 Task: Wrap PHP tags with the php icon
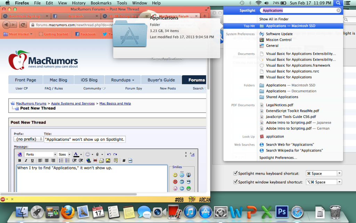(x=130, y=161)
